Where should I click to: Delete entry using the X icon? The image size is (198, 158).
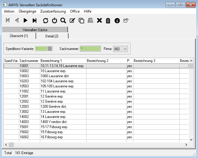pyautogui.click(x=99, y=20)
